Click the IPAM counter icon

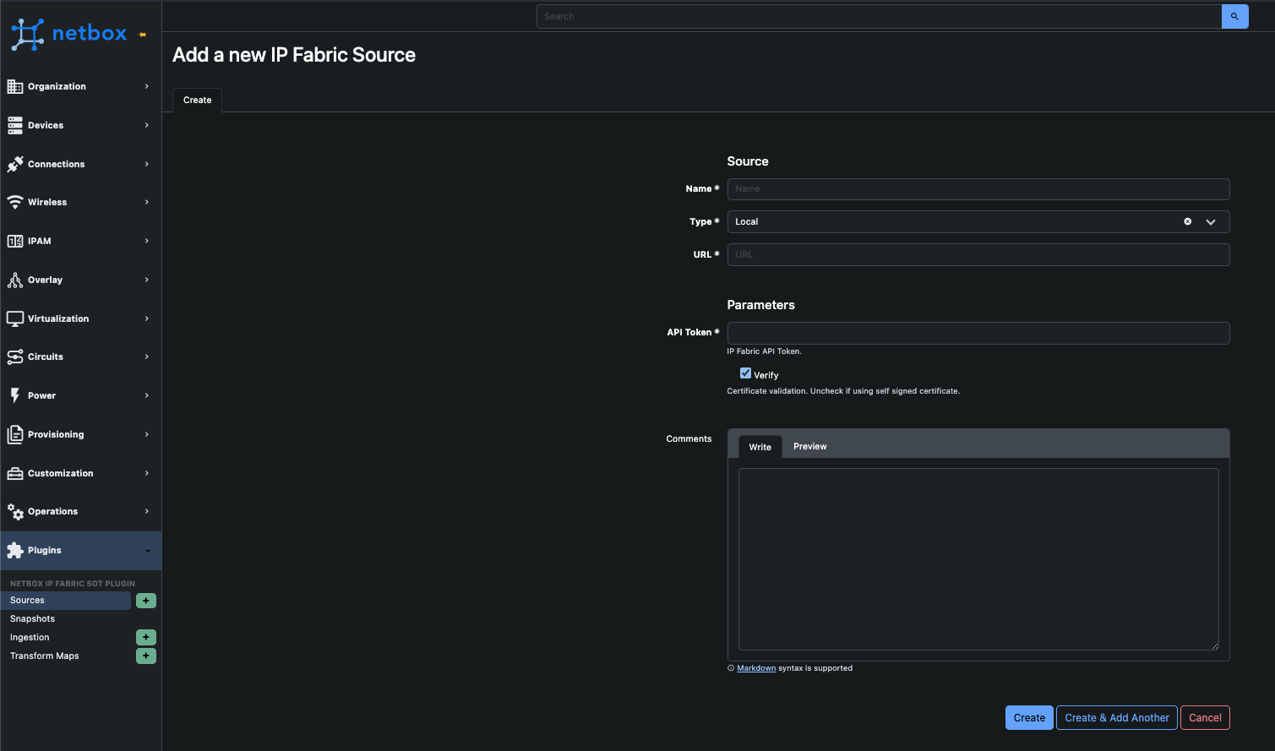(x=15, y=241)
